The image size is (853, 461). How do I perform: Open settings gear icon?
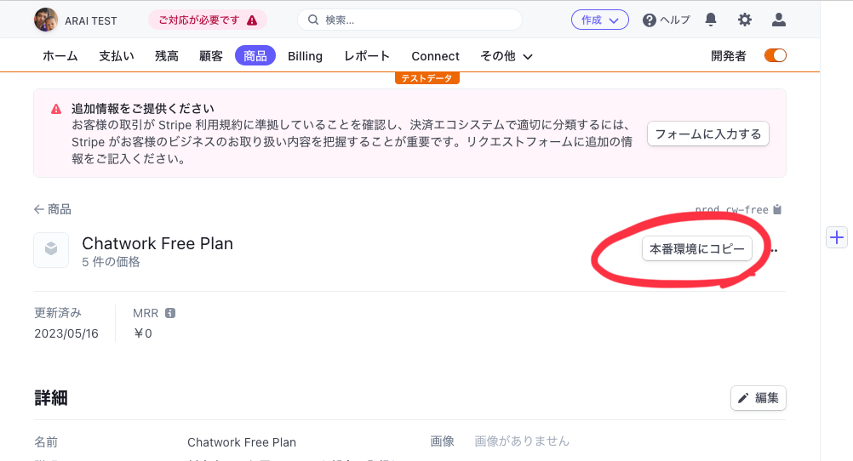744,20
